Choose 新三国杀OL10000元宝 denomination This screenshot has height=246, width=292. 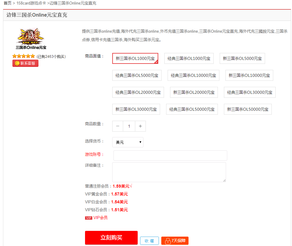[249, 75]
